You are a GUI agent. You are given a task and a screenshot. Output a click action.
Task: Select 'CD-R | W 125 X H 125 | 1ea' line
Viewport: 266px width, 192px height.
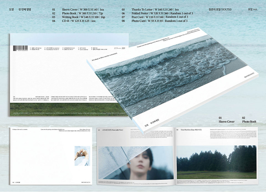[79, 21]
